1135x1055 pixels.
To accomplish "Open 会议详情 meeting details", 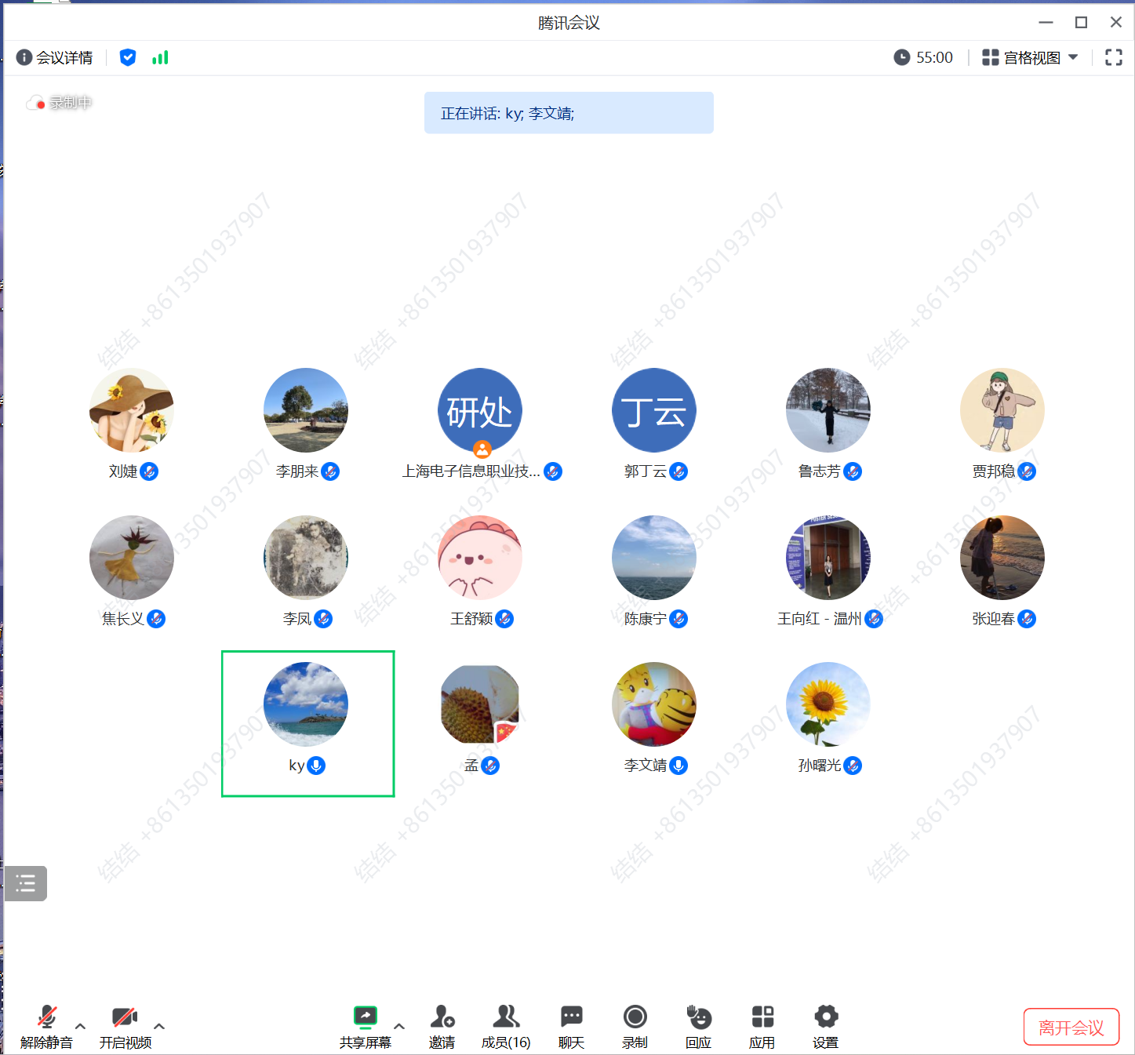I will pyautogui.click(x=55, y=57).
